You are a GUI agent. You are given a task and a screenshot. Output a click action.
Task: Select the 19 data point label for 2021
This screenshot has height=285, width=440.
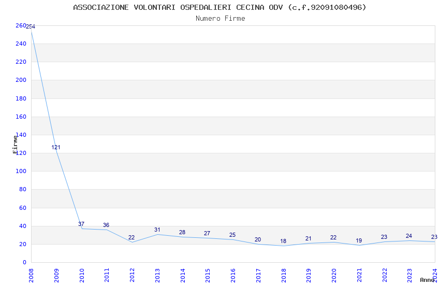tap(359, 240)
